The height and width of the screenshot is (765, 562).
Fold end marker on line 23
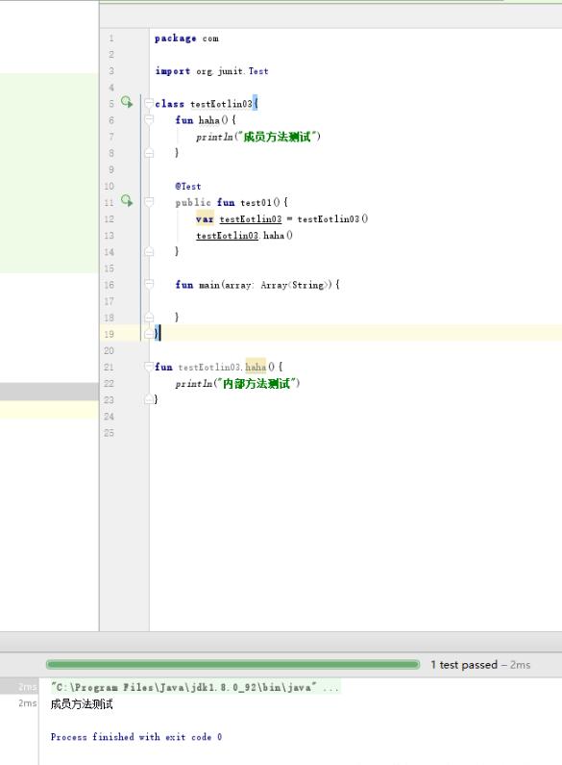149,399
